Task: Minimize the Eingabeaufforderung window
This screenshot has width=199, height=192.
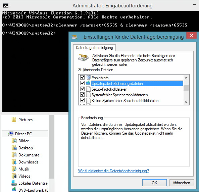Action: tap(195, 5)
